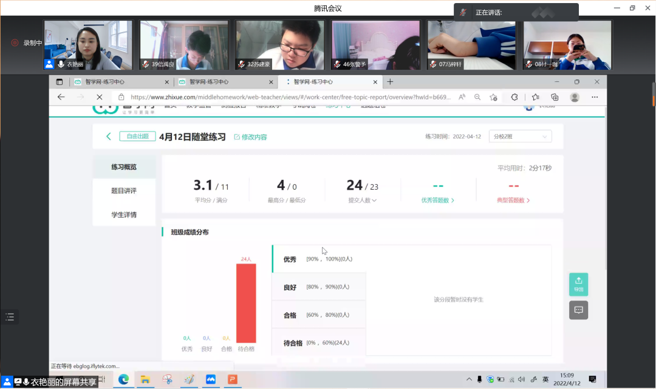656x389 pixels.
Task: Refresh the Zhixue page in the browser
Action: (99, 96)
